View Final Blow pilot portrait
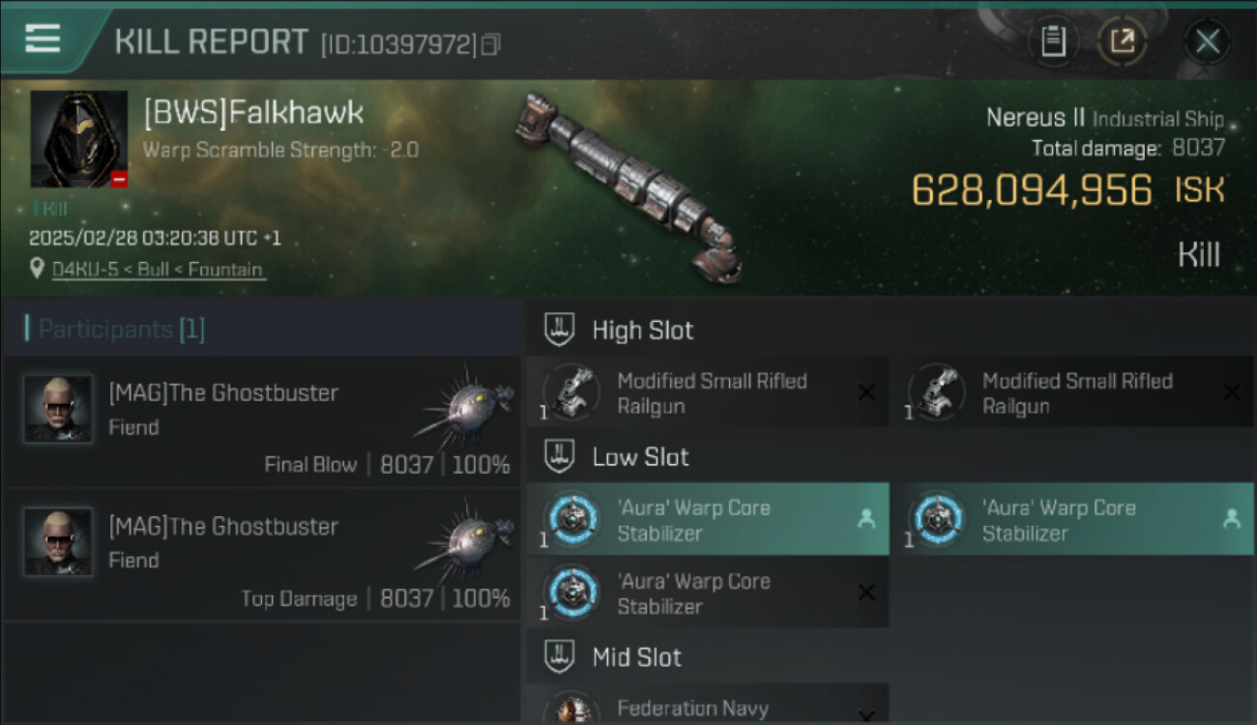 59,409
